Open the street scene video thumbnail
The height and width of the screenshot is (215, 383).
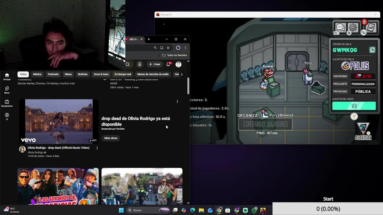click(x=142, y=186)
